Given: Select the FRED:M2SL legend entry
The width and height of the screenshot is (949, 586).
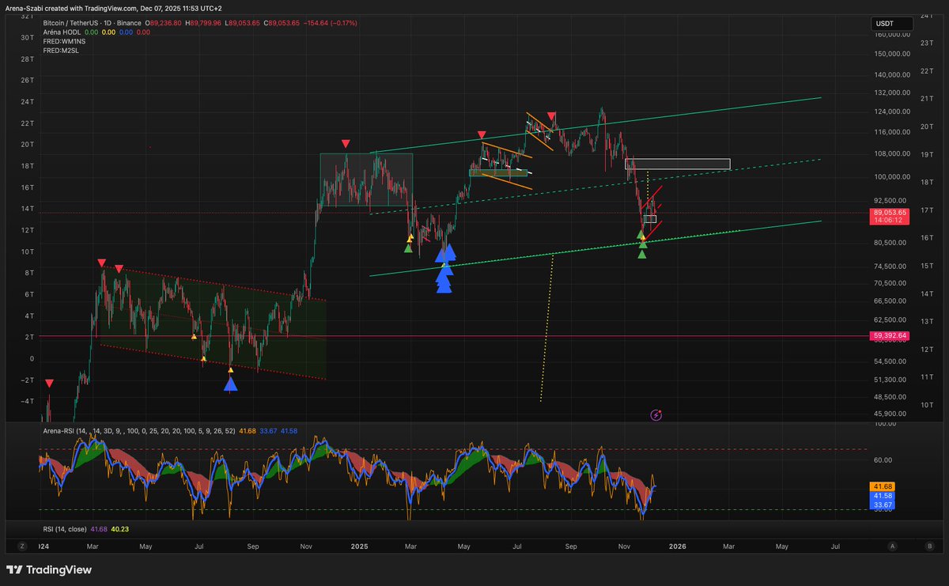Looking at the screenshot, I should pyautogui.click(x=60, y=51).
